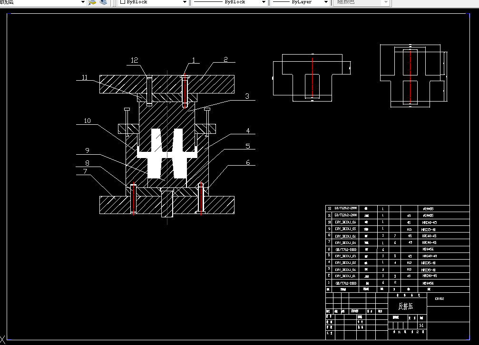The image size is (479, 345).
Task: Open the linetype ByBlock dropdown
Action: pos(264,2)
